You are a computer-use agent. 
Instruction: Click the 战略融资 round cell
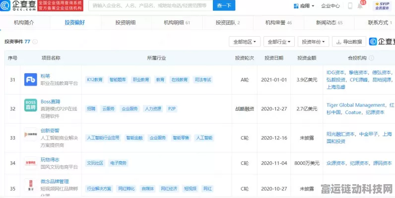pyautogui.click(x=244, y=109)
